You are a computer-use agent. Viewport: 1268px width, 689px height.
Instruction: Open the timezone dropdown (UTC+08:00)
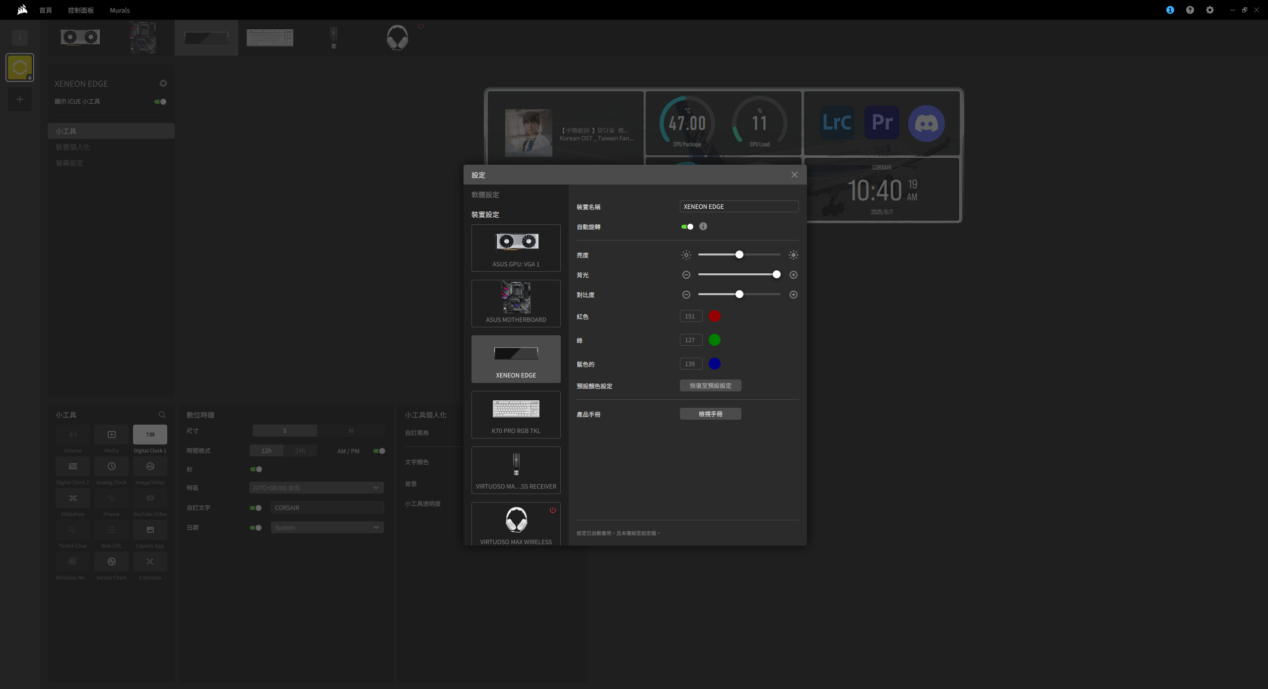pos(316,488)
